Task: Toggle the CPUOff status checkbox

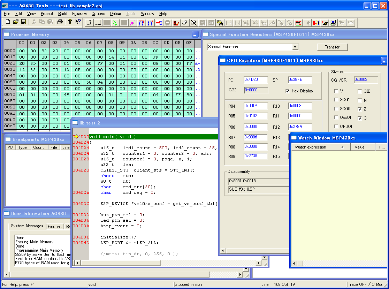Action: click(336, 127)
